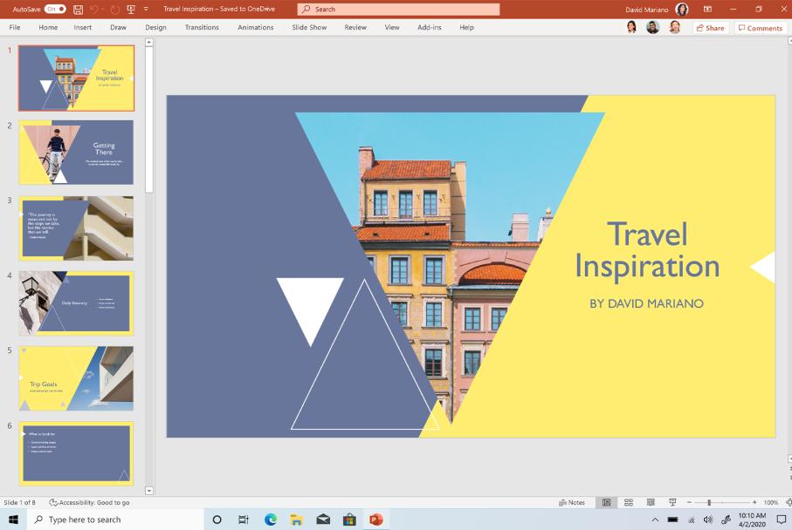Start presentation from beginning in title bar
The width and height of the screenshot is (792, 530).
pos(132,9)
